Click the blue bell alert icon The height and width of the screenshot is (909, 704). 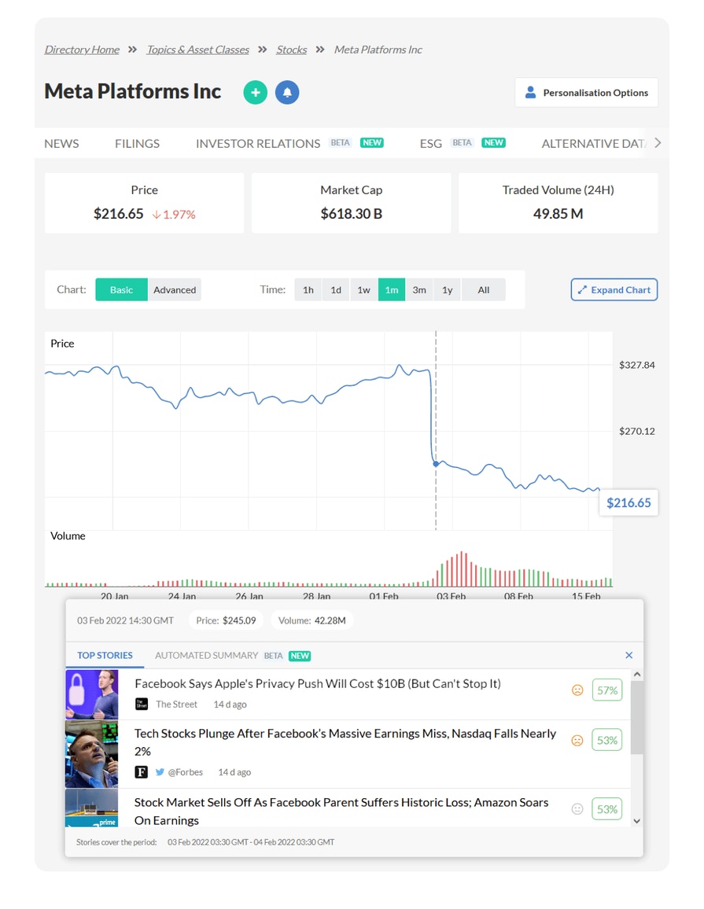pos(287,92)
